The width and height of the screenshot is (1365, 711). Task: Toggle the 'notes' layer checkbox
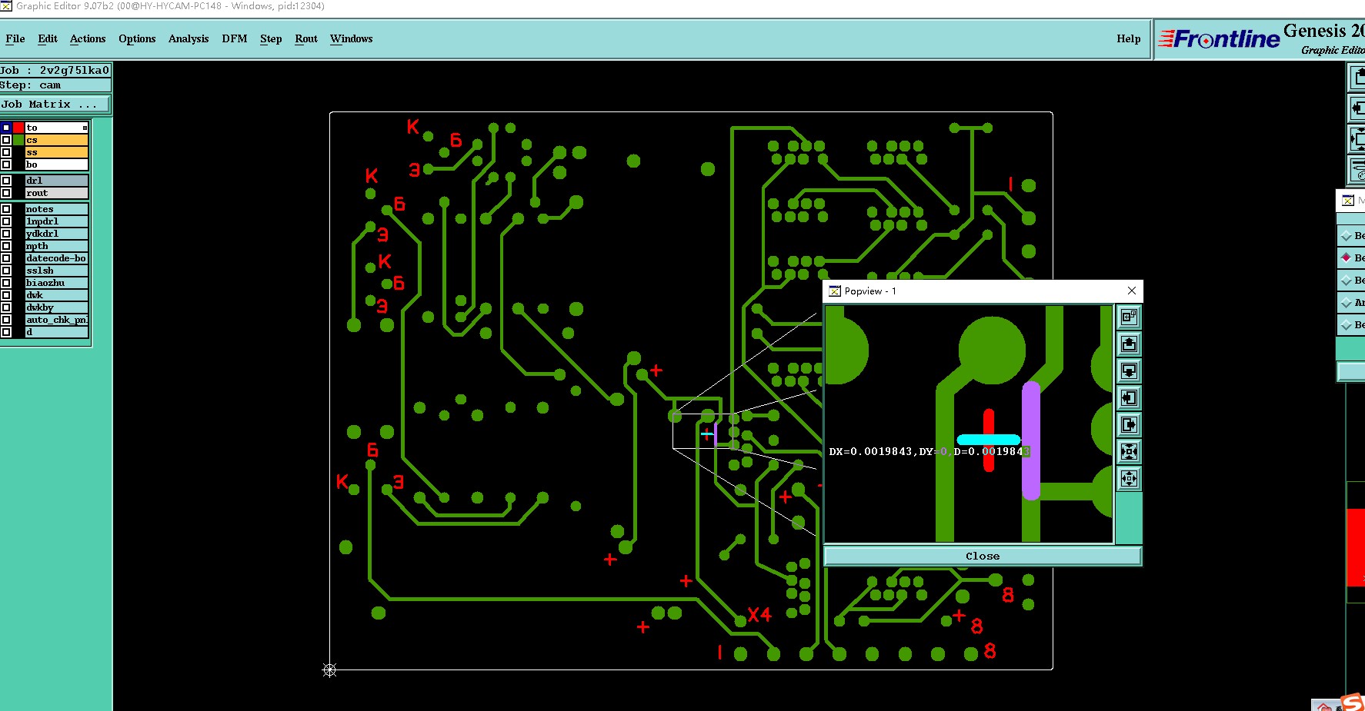(x=6, y=209)
